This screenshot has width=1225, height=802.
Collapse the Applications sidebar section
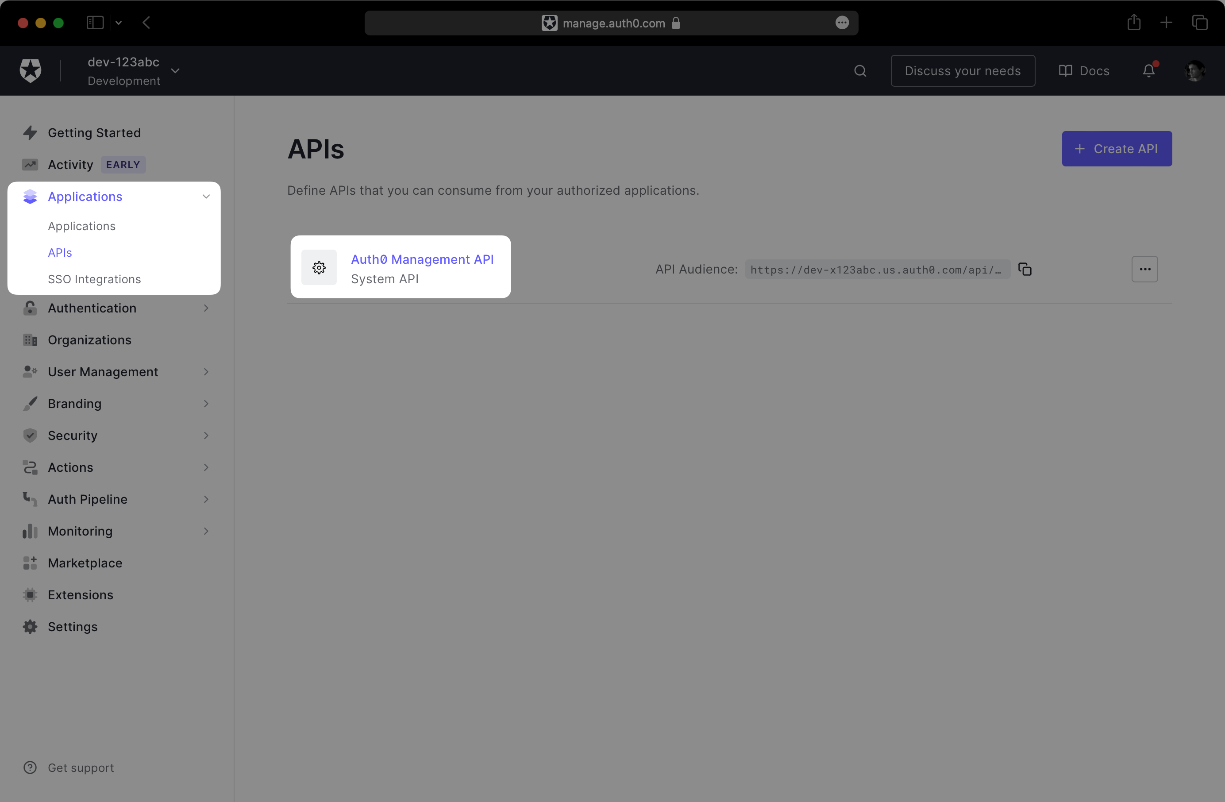(206, 197)
